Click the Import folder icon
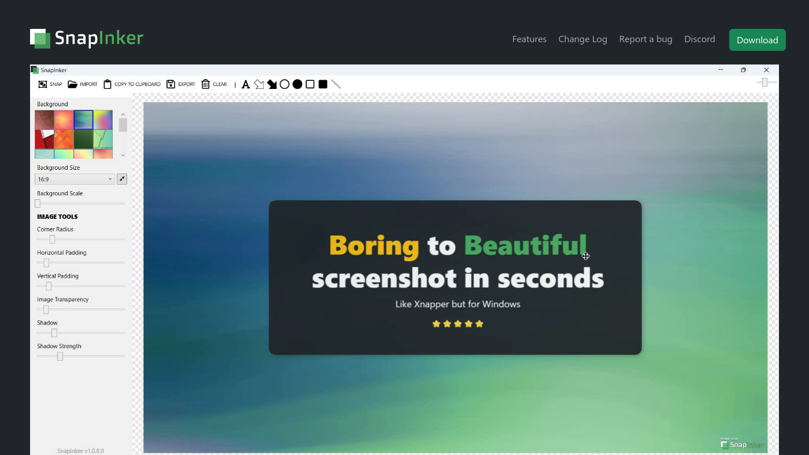The image size is (809, 455). pos(72,84)
